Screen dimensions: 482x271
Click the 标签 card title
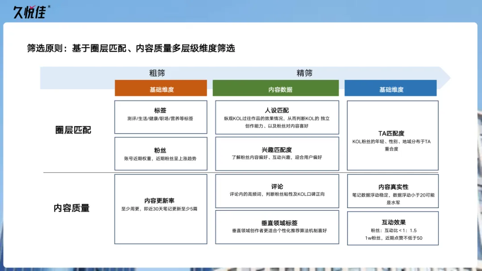click(160, 111)
